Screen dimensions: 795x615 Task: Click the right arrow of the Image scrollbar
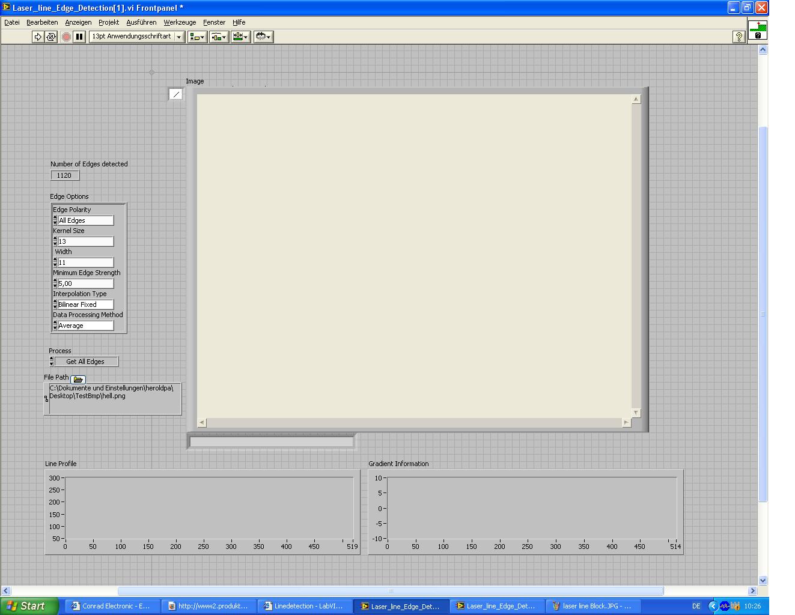[626, 423]
